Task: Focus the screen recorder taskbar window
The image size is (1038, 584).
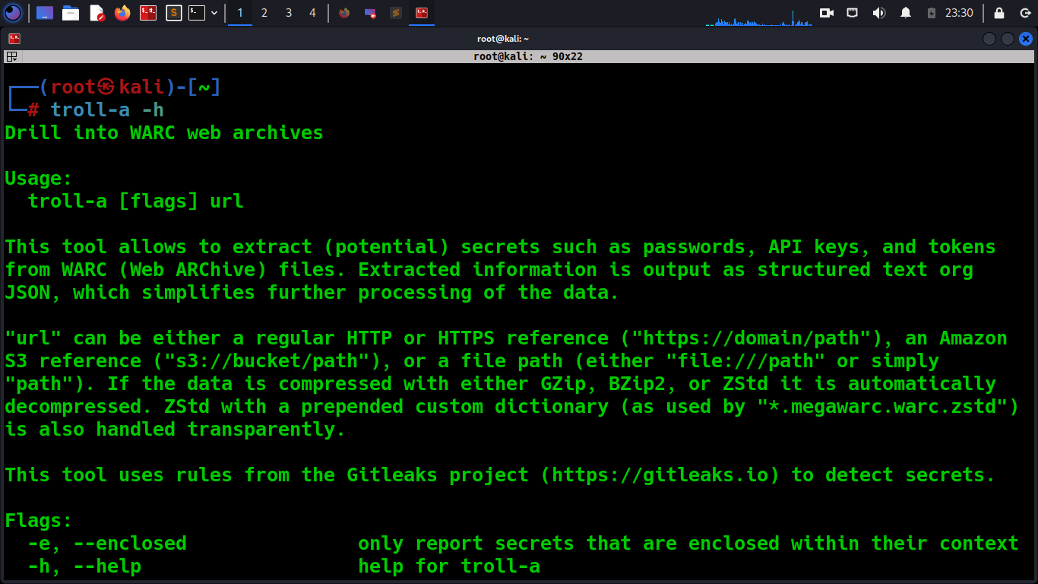Action: click(370, 13)
